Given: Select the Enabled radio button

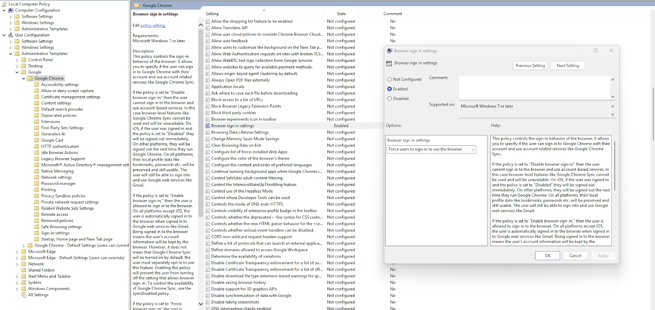Looking at the screenshot, I should 389,89.
